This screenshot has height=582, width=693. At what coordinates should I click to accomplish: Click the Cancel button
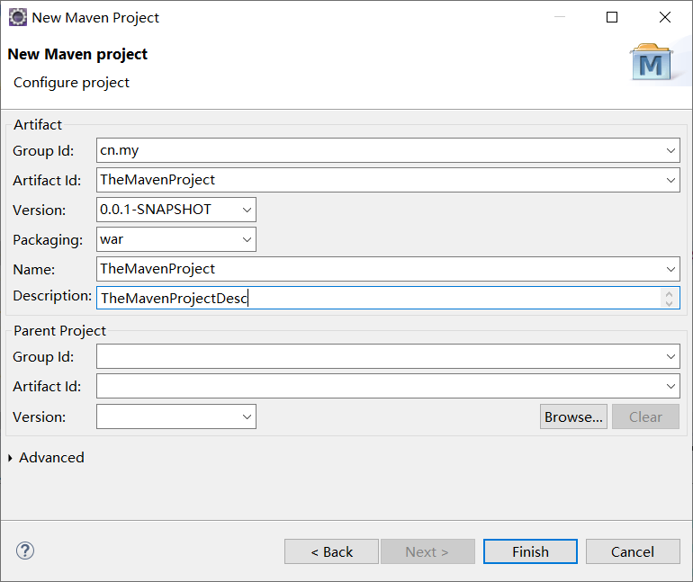633,551
